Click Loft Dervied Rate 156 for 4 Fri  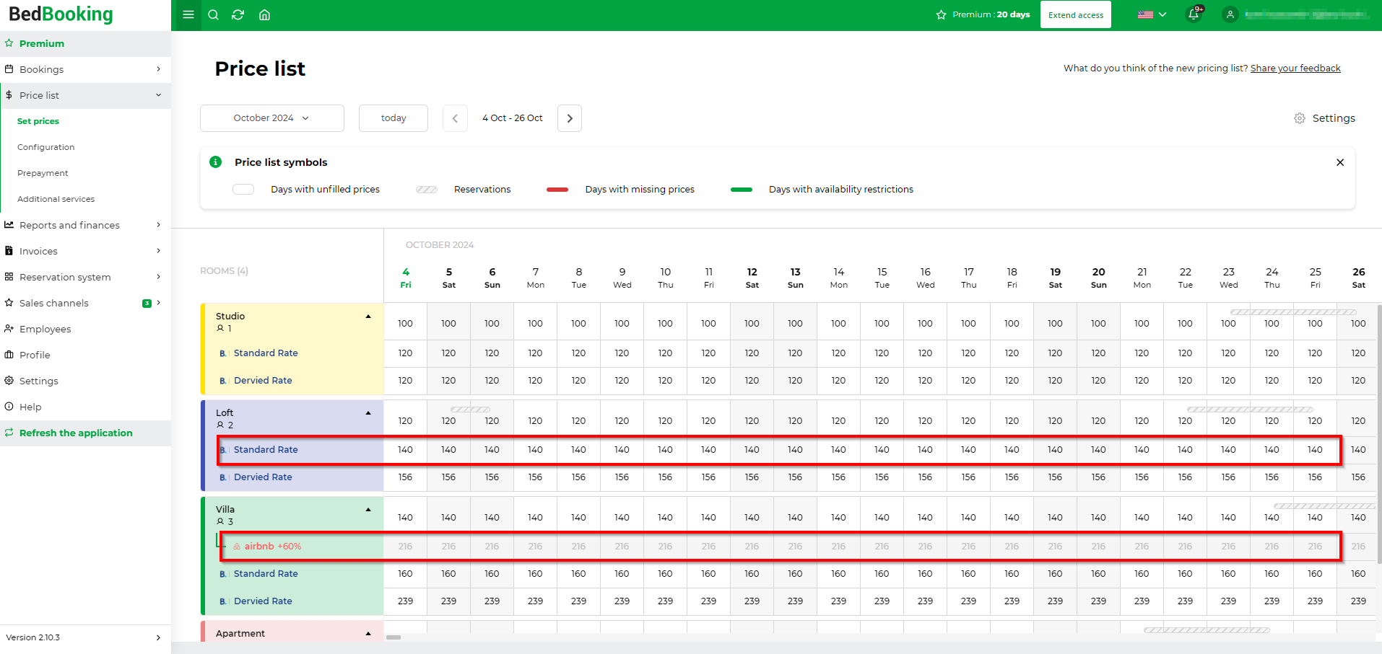point(405,477)
